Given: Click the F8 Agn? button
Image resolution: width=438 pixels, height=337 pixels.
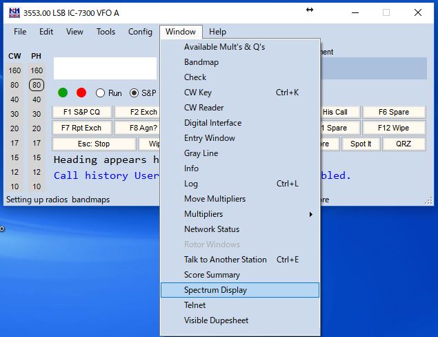Looking at the screenshot, I should tap(137, 128).
